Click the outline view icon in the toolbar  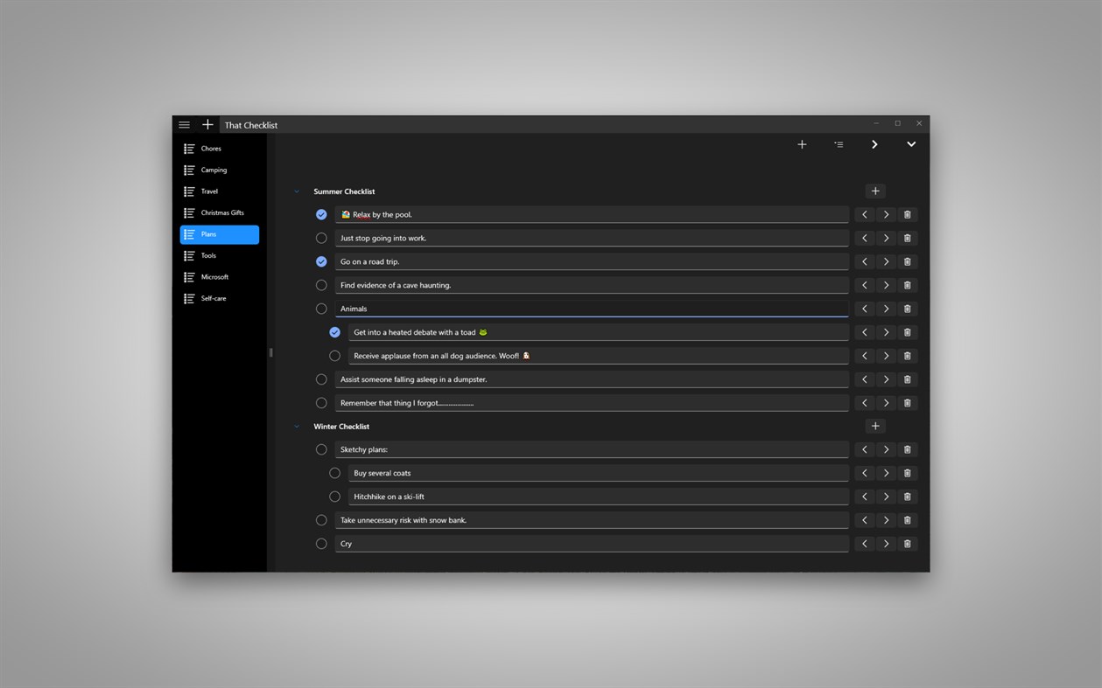839,144
